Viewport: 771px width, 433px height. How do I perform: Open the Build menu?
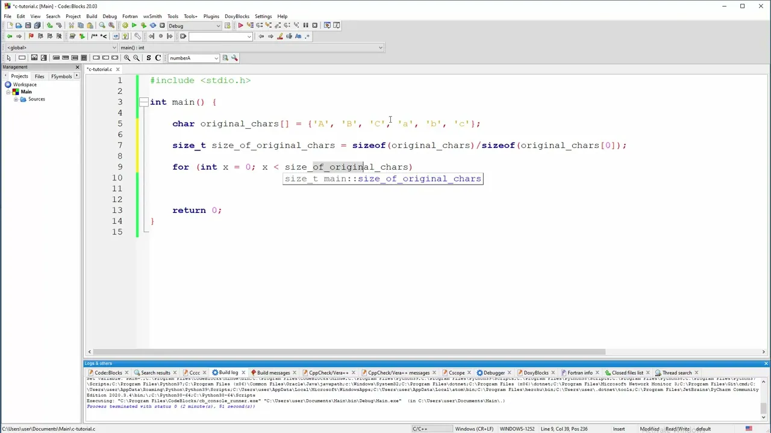(92, 16)
